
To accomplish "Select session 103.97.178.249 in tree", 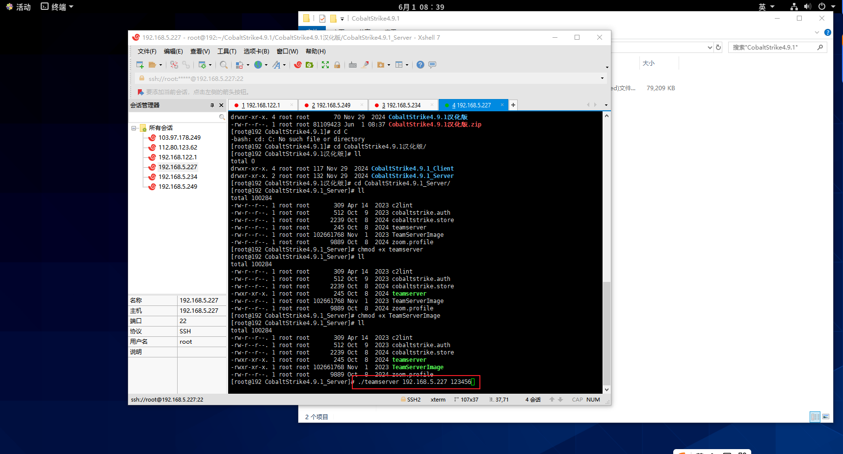I will coord(179,138).
